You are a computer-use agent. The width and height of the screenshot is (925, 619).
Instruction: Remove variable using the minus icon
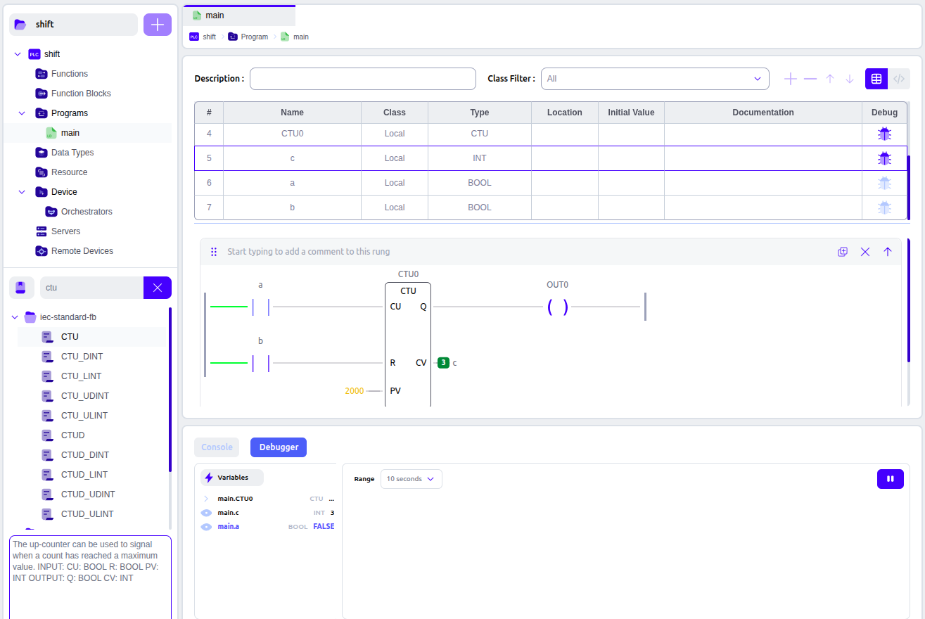click(x=810, y=79)
